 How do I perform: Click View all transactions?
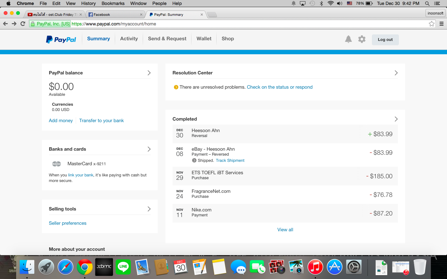click(285, 230)
